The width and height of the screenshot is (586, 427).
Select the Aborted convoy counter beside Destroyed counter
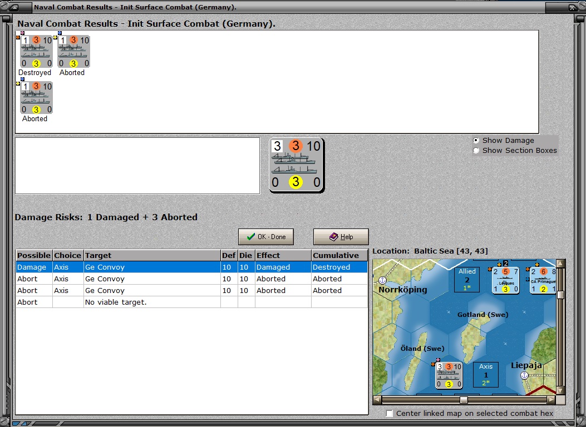pos(73,52)
